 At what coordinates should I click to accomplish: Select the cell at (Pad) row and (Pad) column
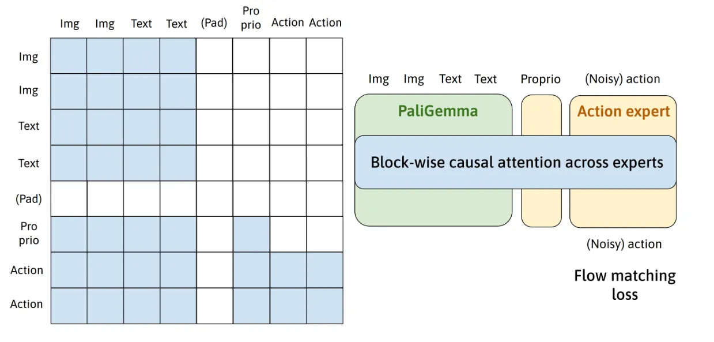tap(214, 199)
